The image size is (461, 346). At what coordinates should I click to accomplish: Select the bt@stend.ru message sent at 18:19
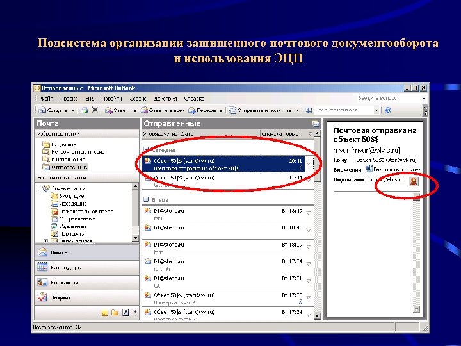point(228,248)
